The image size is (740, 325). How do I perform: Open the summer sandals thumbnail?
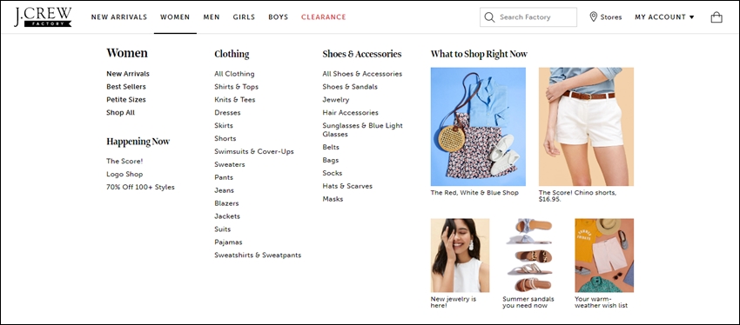pyautogui.click(x=532, y=255)
